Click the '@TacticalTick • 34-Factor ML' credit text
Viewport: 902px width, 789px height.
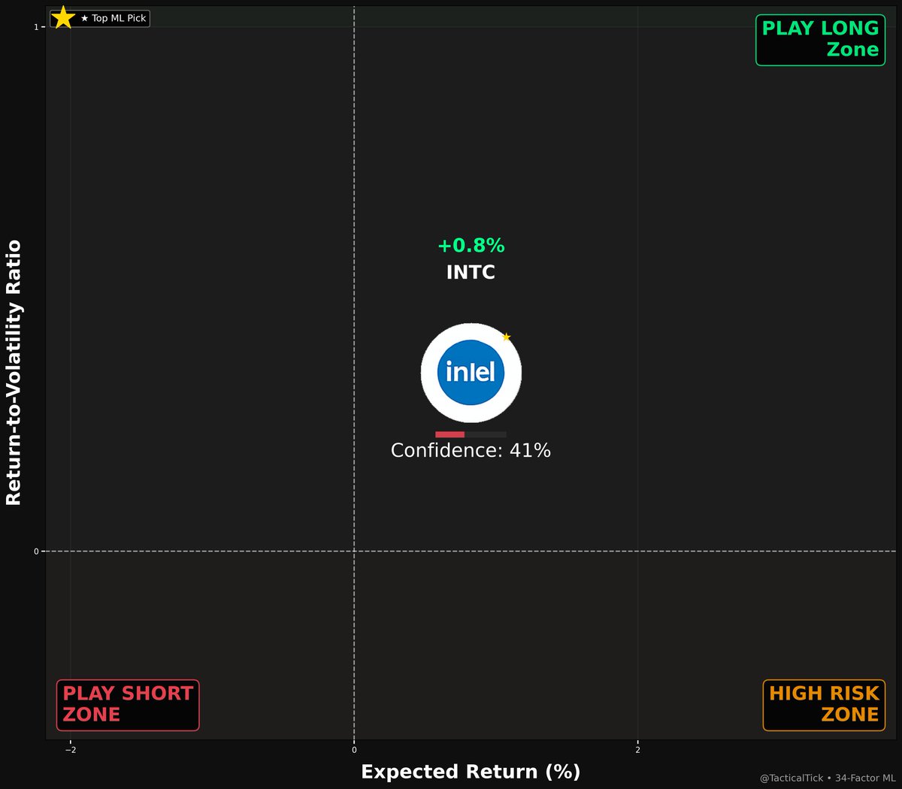(x=828, y=778)
